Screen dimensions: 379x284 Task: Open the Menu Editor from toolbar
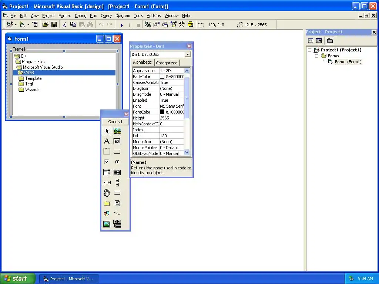(x=35, y=25)
